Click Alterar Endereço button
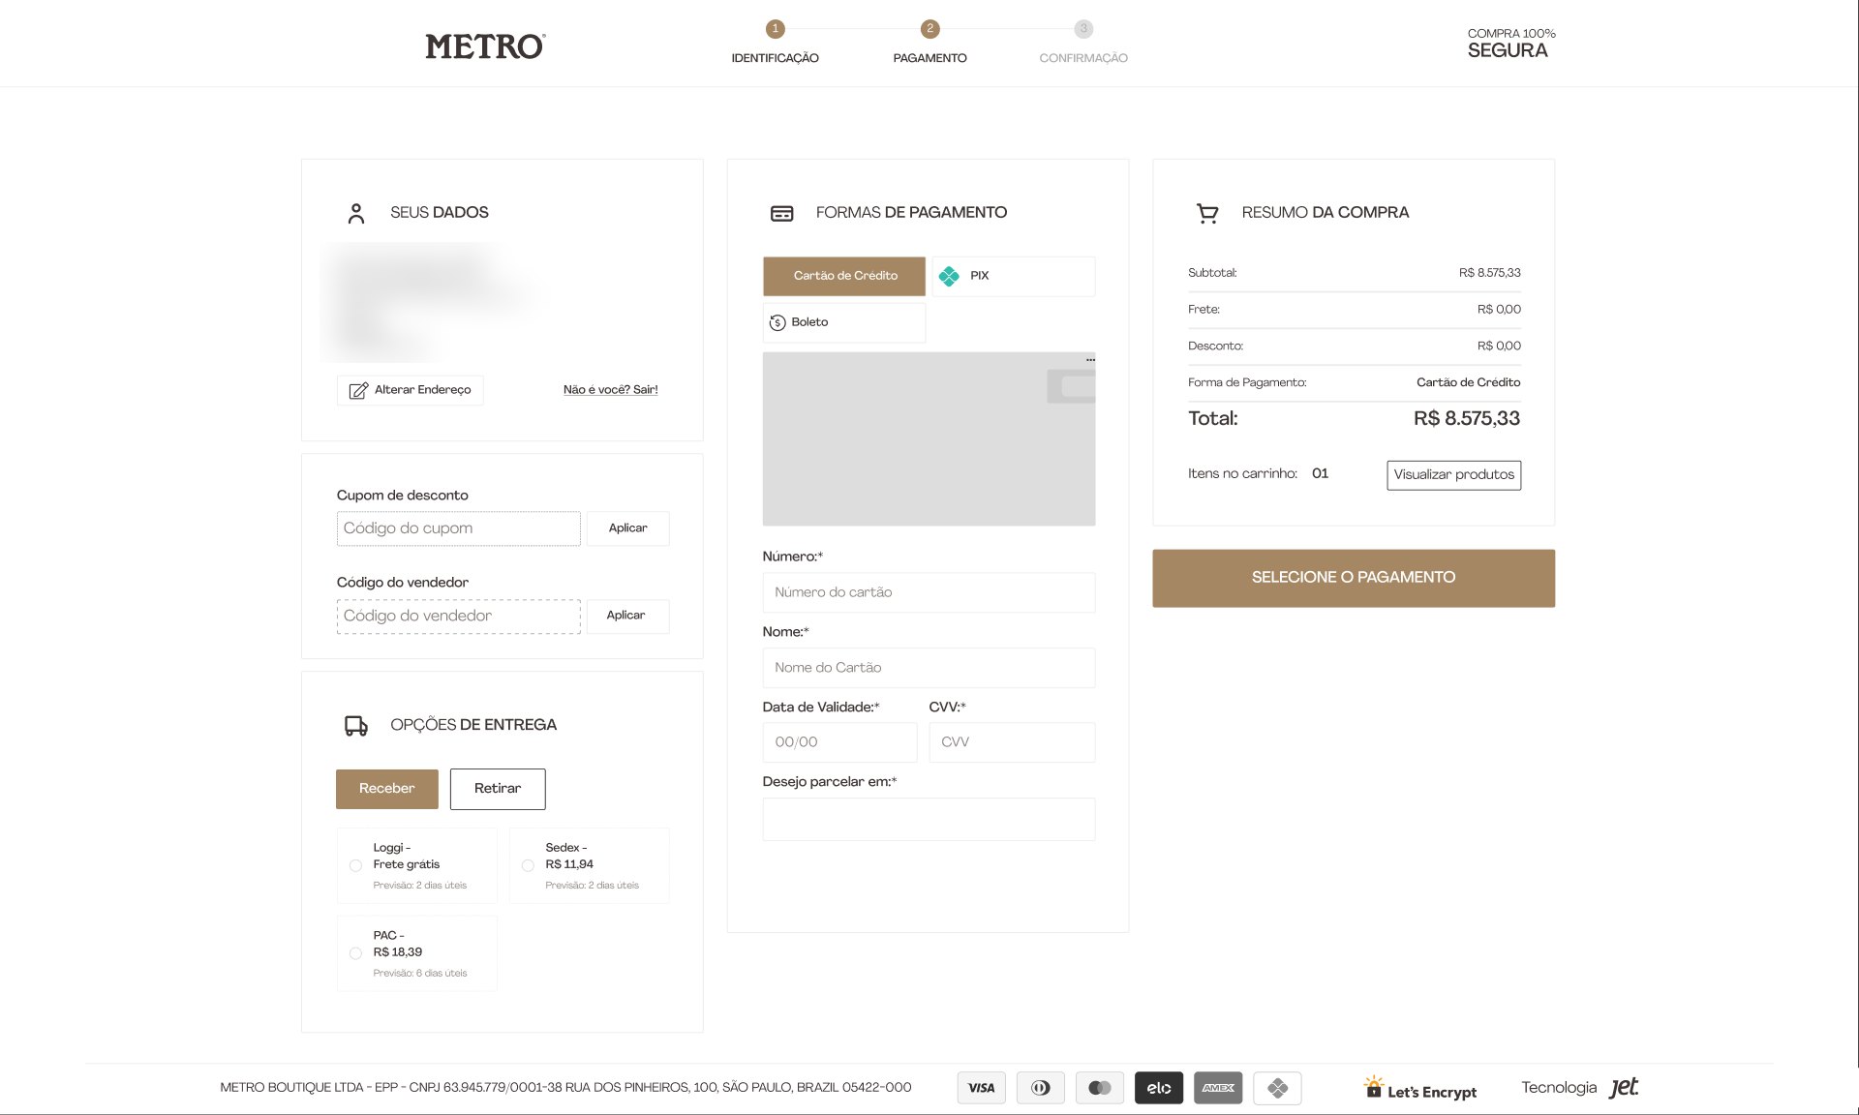 coord(410,390)
